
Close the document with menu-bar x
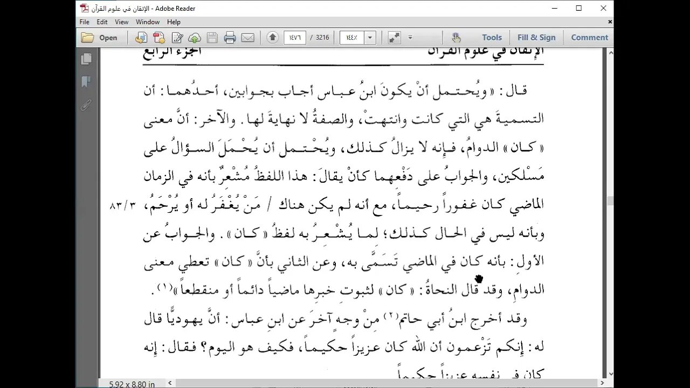610,22
